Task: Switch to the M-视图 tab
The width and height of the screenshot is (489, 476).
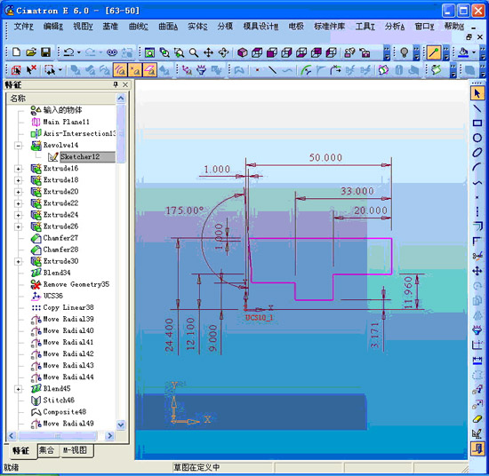Action: 76,450
